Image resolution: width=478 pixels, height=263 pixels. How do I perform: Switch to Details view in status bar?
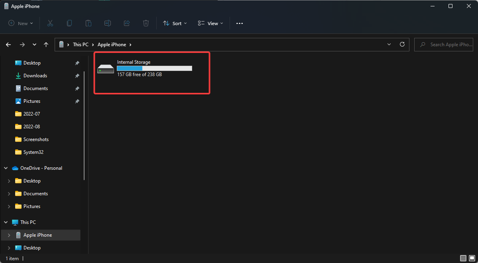point(463,259)
